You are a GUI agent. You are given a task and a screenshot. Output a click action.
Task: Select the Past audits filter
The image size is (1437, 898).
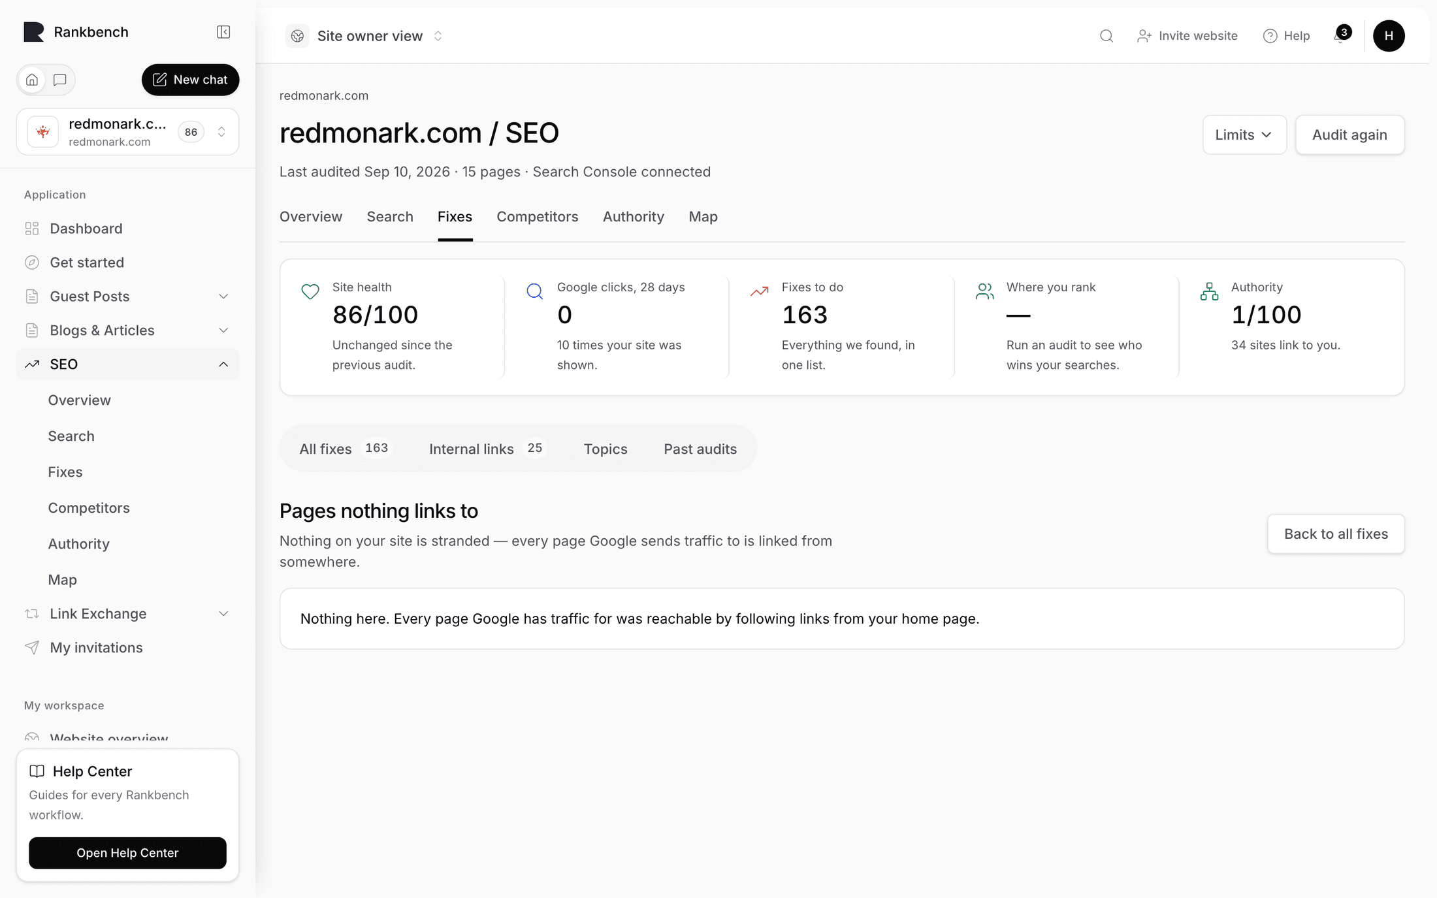[x=700, y=449]
